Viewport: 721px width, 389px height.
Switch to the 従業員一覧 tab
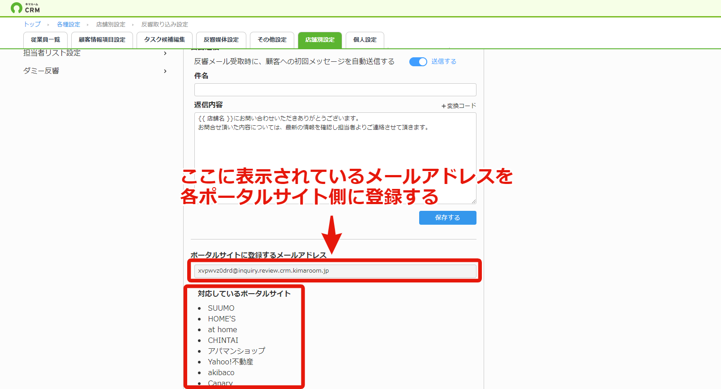click(45, 40)
